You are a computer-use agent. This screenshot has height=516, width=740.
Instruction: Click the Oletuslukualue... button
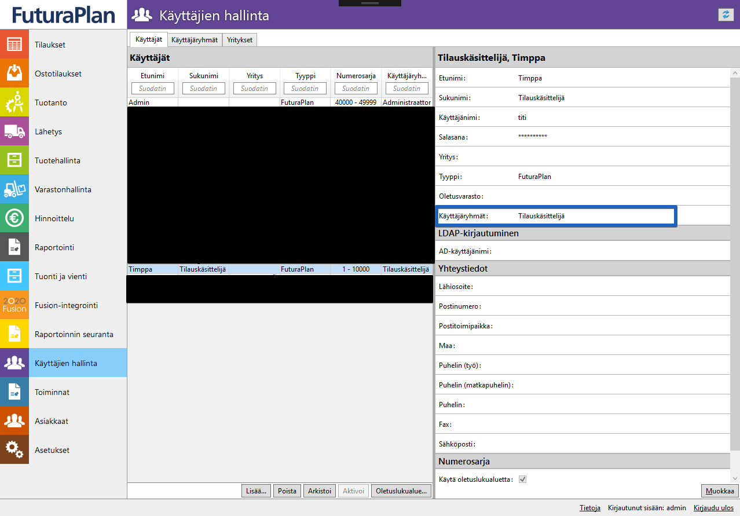(402, 491)
